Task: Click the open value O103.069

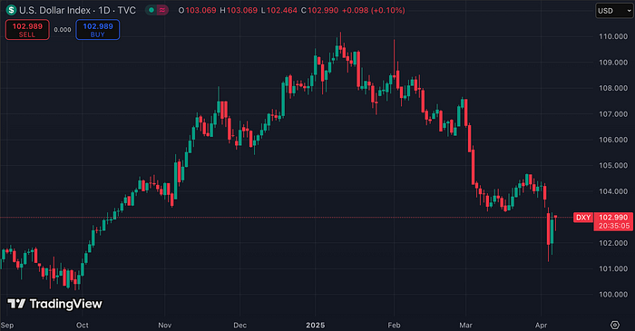Action: pyautogui.click(x=197, y=11)
